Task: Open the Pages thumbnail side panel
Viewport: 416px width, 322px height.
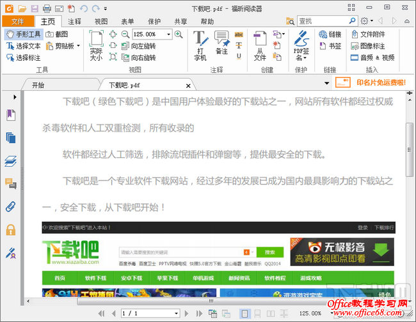Action: click(11, 138)
